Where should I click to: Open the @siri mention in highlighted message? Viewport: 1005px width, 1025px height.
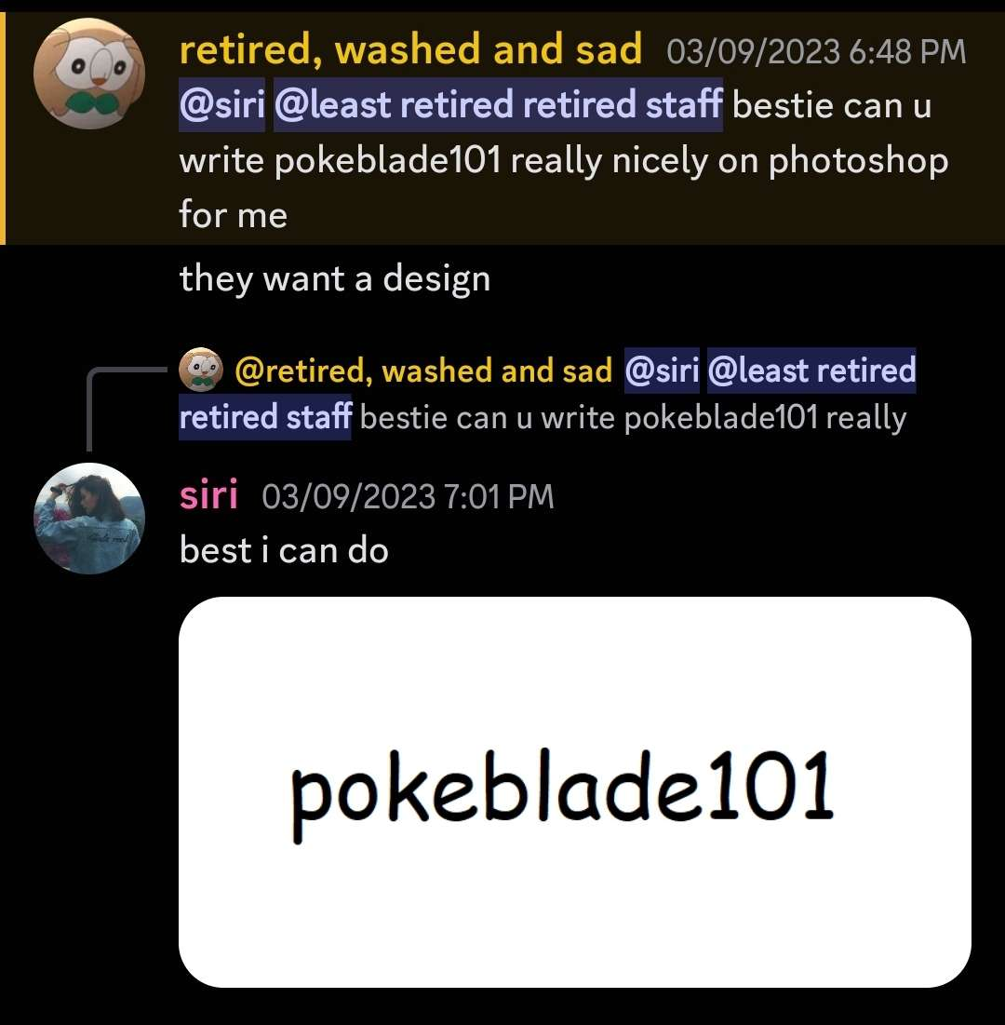pyautogui.click(x=222, y=104)
